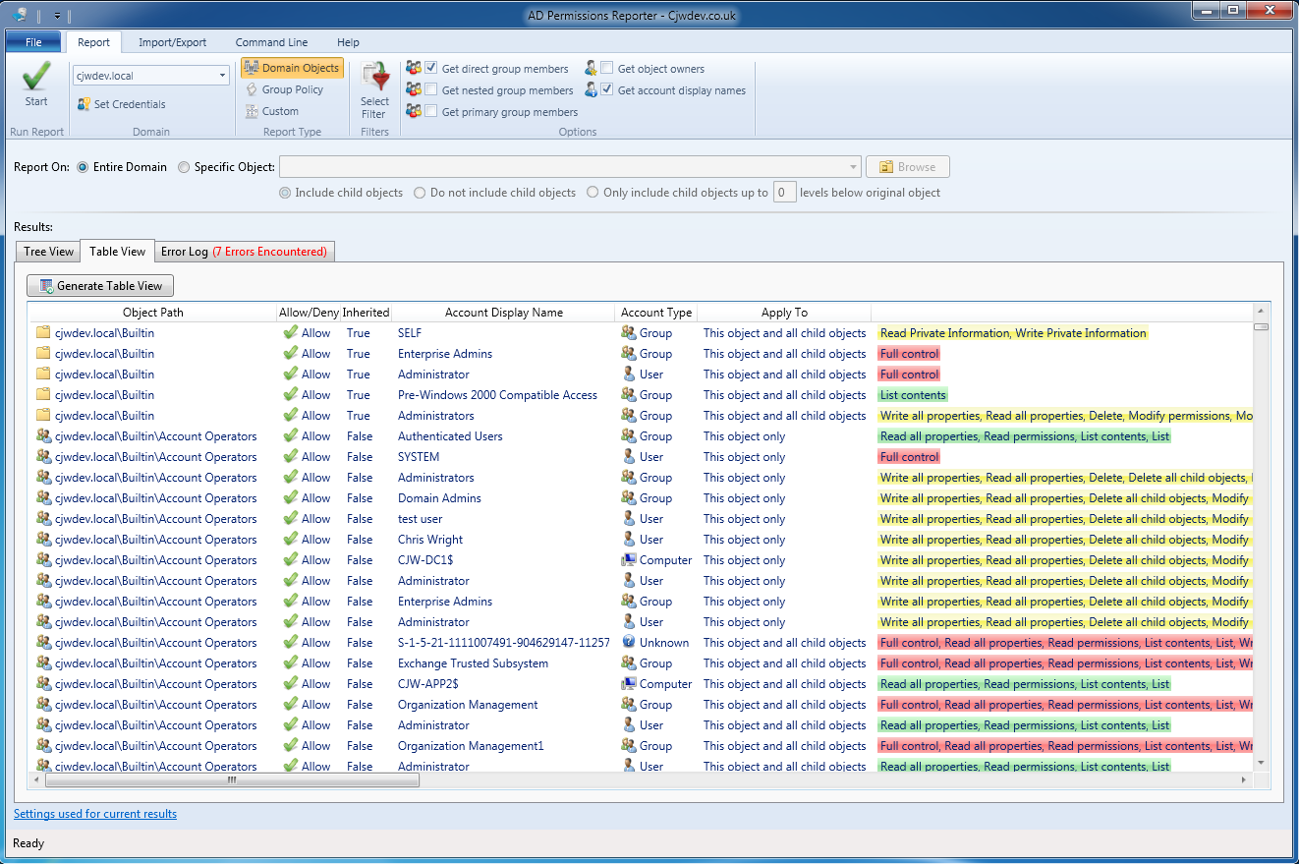Viewport: 1299px width, 864px height.
Task: Click the horizontal scrollbar thumb in results
Action: point(232,780)
